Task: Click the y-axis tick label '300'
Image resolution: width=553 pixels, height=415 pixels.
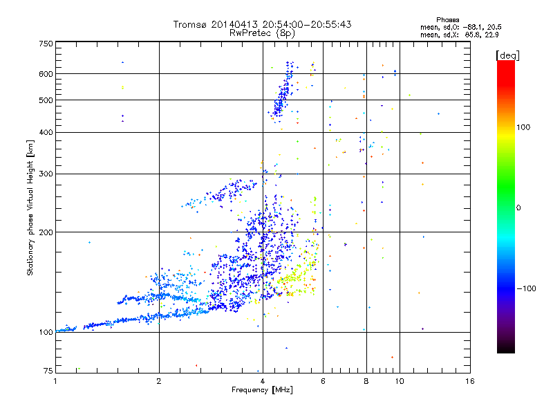Action: coord(46,174)
